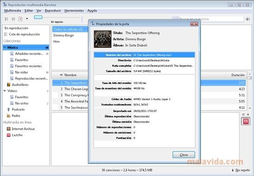Open the dropdown arrow beside playback controls
The height and width of the screenshot is (176, 254).
point(27,19)
